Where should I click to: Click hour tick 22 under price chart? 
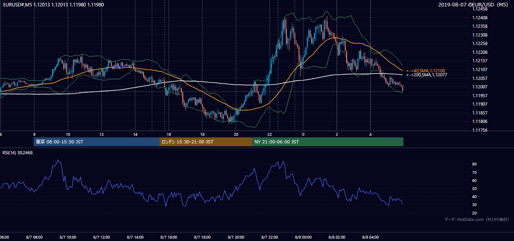tap(270, 135)
